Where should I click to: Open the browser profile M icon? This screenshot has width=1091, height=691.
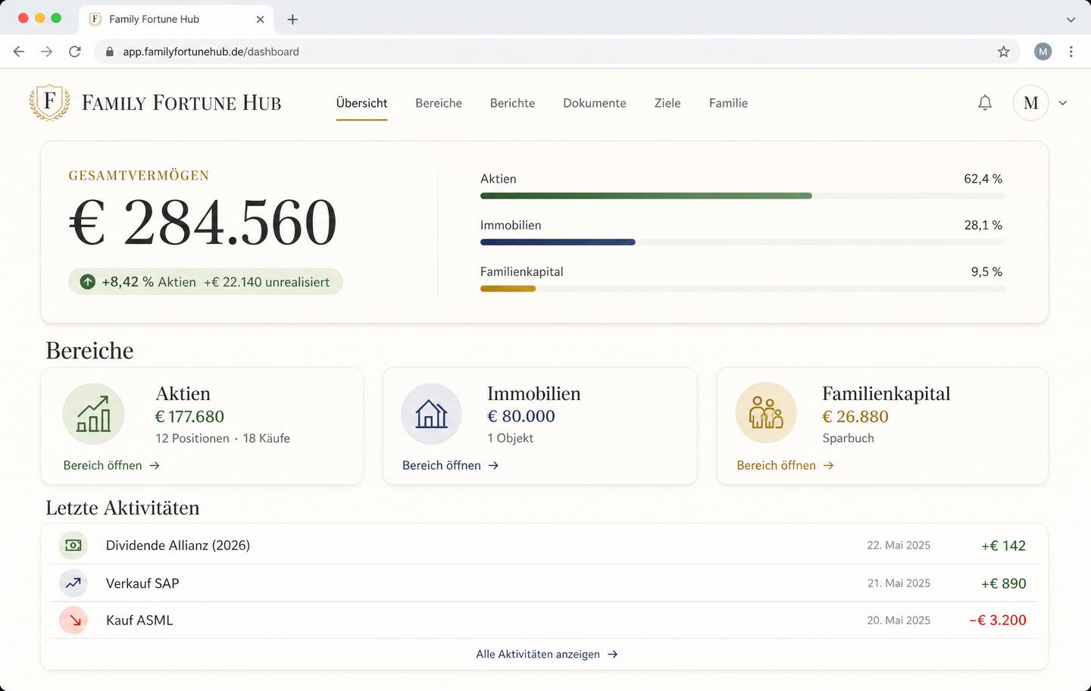[1043, 52]
